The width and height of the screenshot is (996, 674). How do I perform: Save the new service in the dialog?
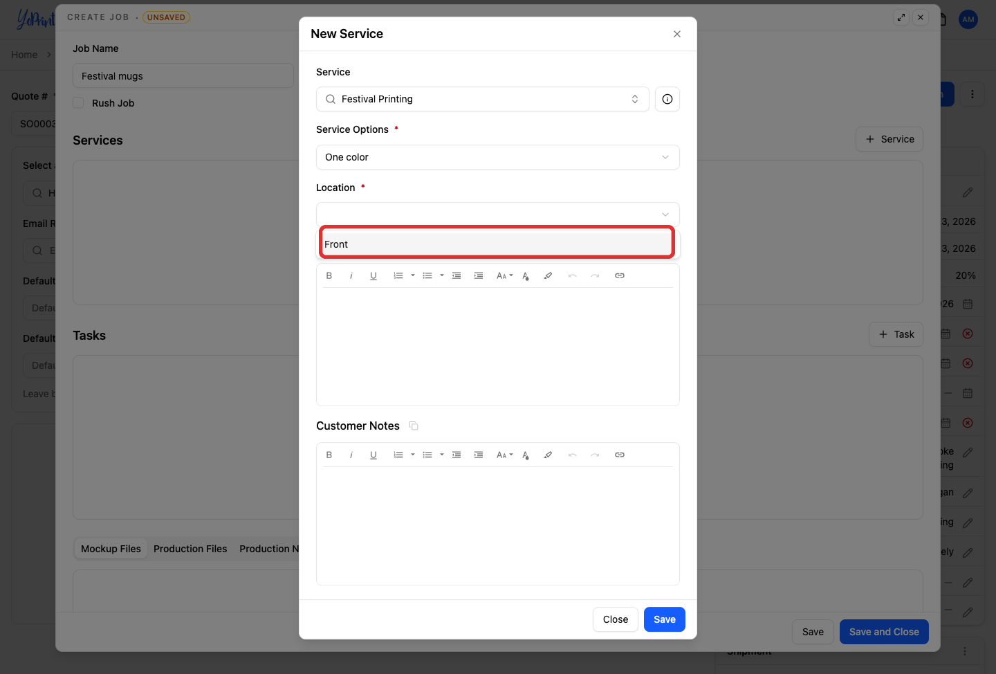pyautogui.click(x=665, y=619)
